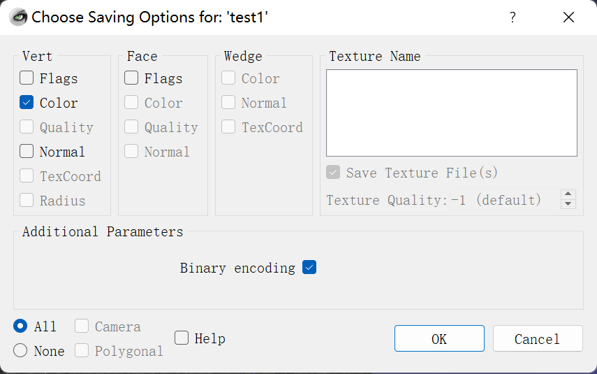The height and width of the screenshot is (374, 597).
Task: Enable the Vert Normal checkbox
Action: coord(27,151)
